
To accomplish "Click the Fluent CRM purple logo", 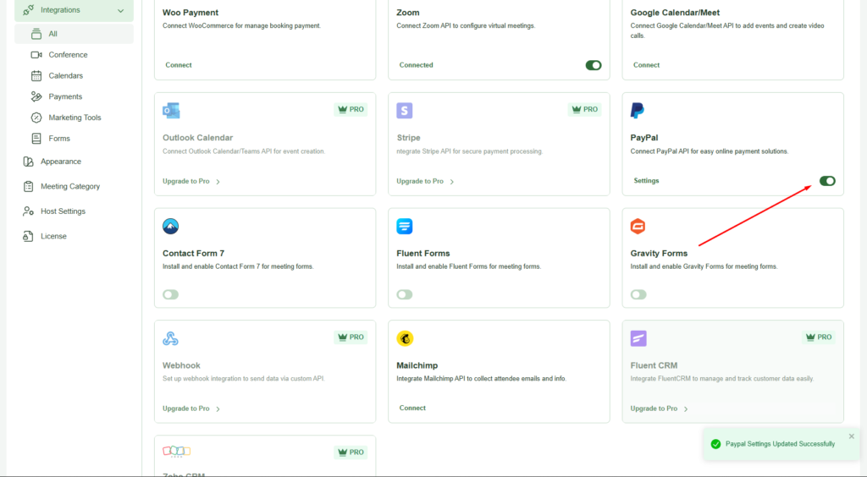I will [638, 338].
